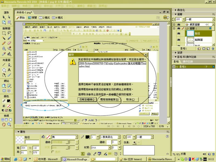Viewport: 216px width, 162px height.
Task: Toggle visibility of 網頁圖層 layer
Action: [179, 25]
